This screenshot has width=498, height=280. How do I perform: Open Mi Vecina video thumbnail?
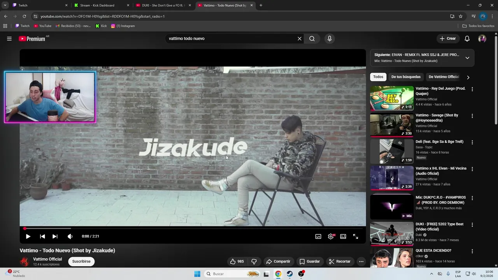tap(392, 178)
